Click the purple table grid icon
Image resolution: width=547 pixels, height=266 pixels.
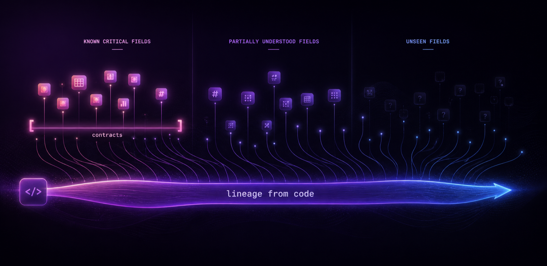pyautogui.click(x=307, y=99)
